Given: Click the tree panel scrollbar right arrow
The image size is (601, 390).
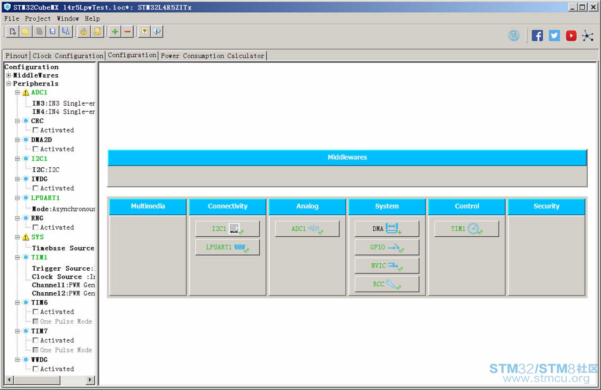Looking at the screenshot, I should point(91,380).
